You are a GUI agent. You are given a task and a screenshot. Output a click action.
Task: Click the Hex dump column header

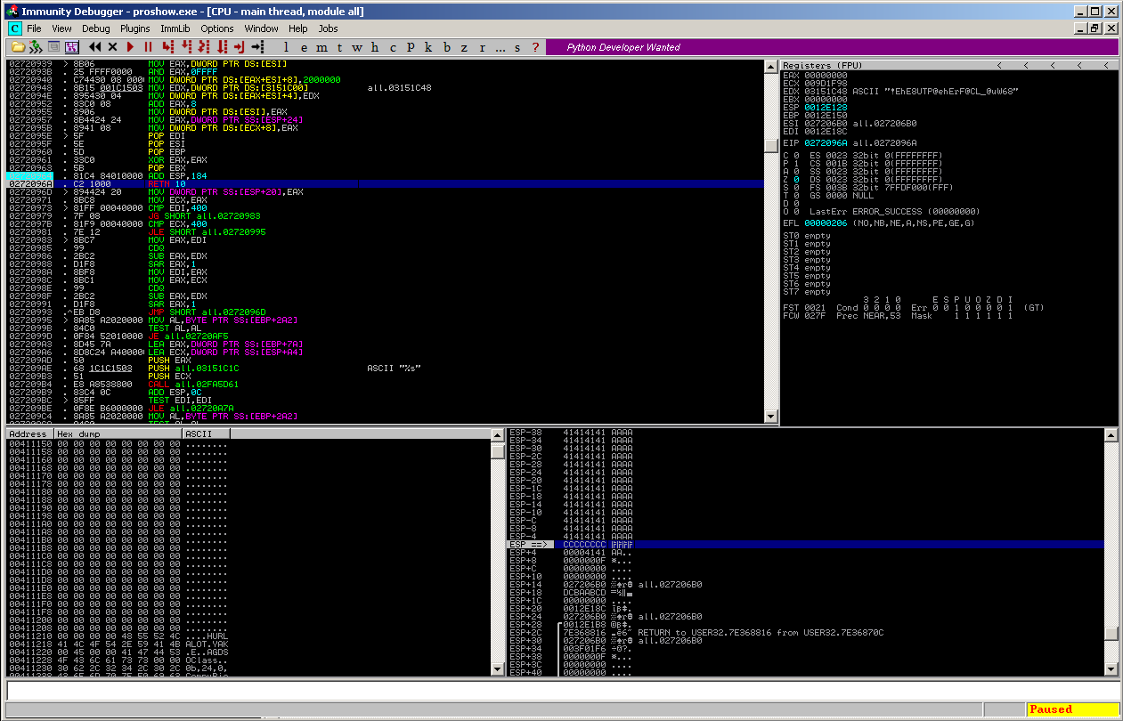118,433
